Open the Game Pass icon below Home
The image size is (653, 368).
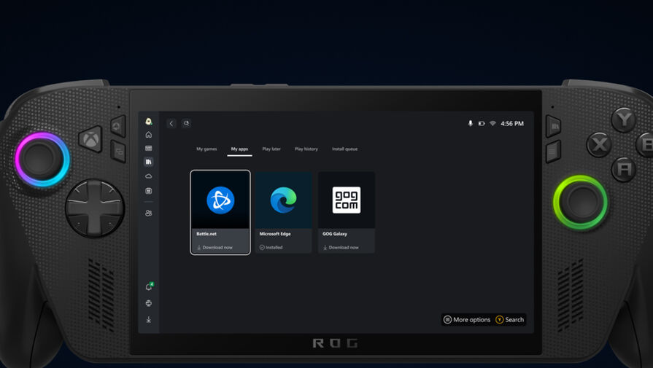coord(149,148)
